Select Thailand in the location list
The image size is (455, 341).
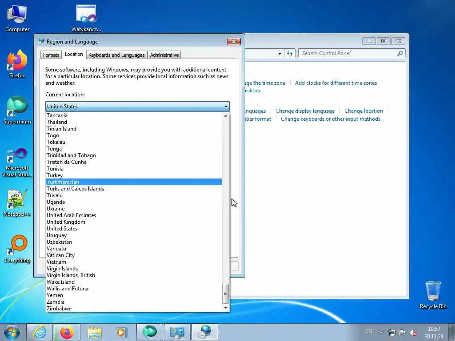pos(134,122)
